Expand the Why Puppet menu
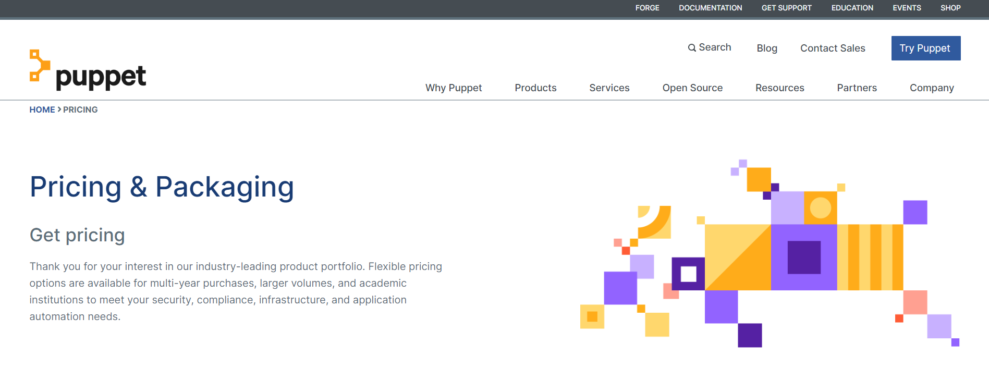Screen dimensions: 989x392 point(454,88)
